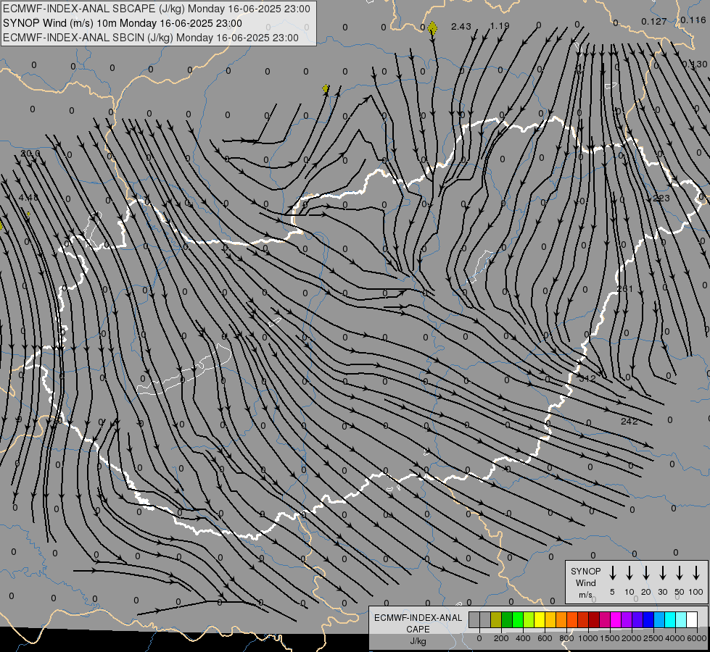
Task: Click the 1500 tick label on CAPE scale
Action: (x=610, y=638)
